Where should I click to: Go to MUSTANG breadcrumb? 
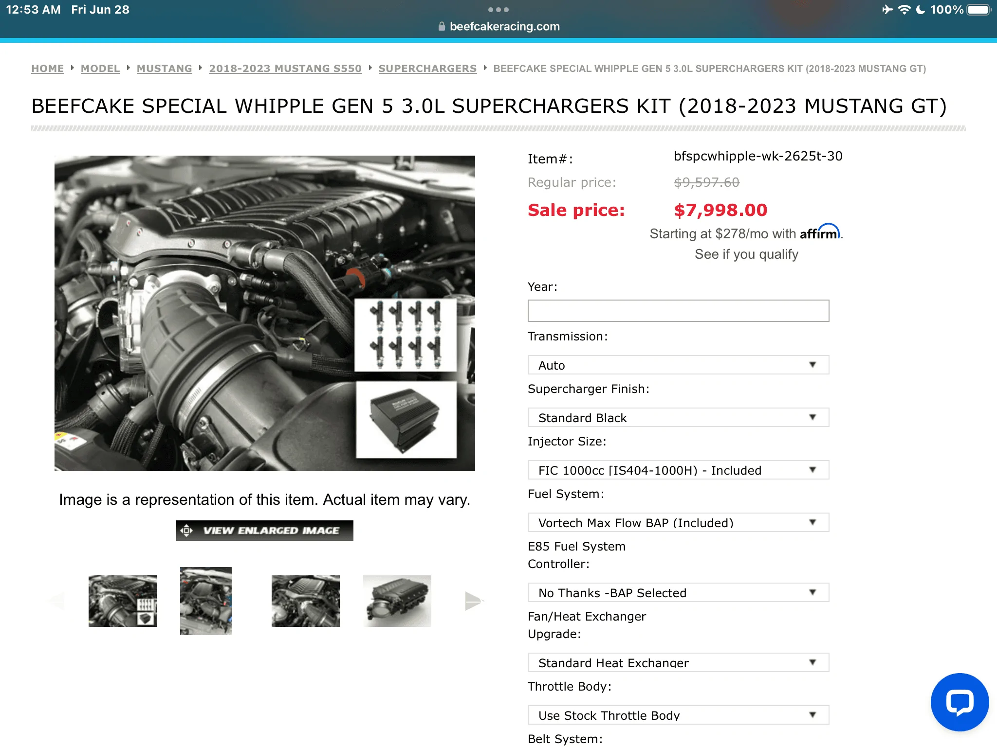point(165,69)
